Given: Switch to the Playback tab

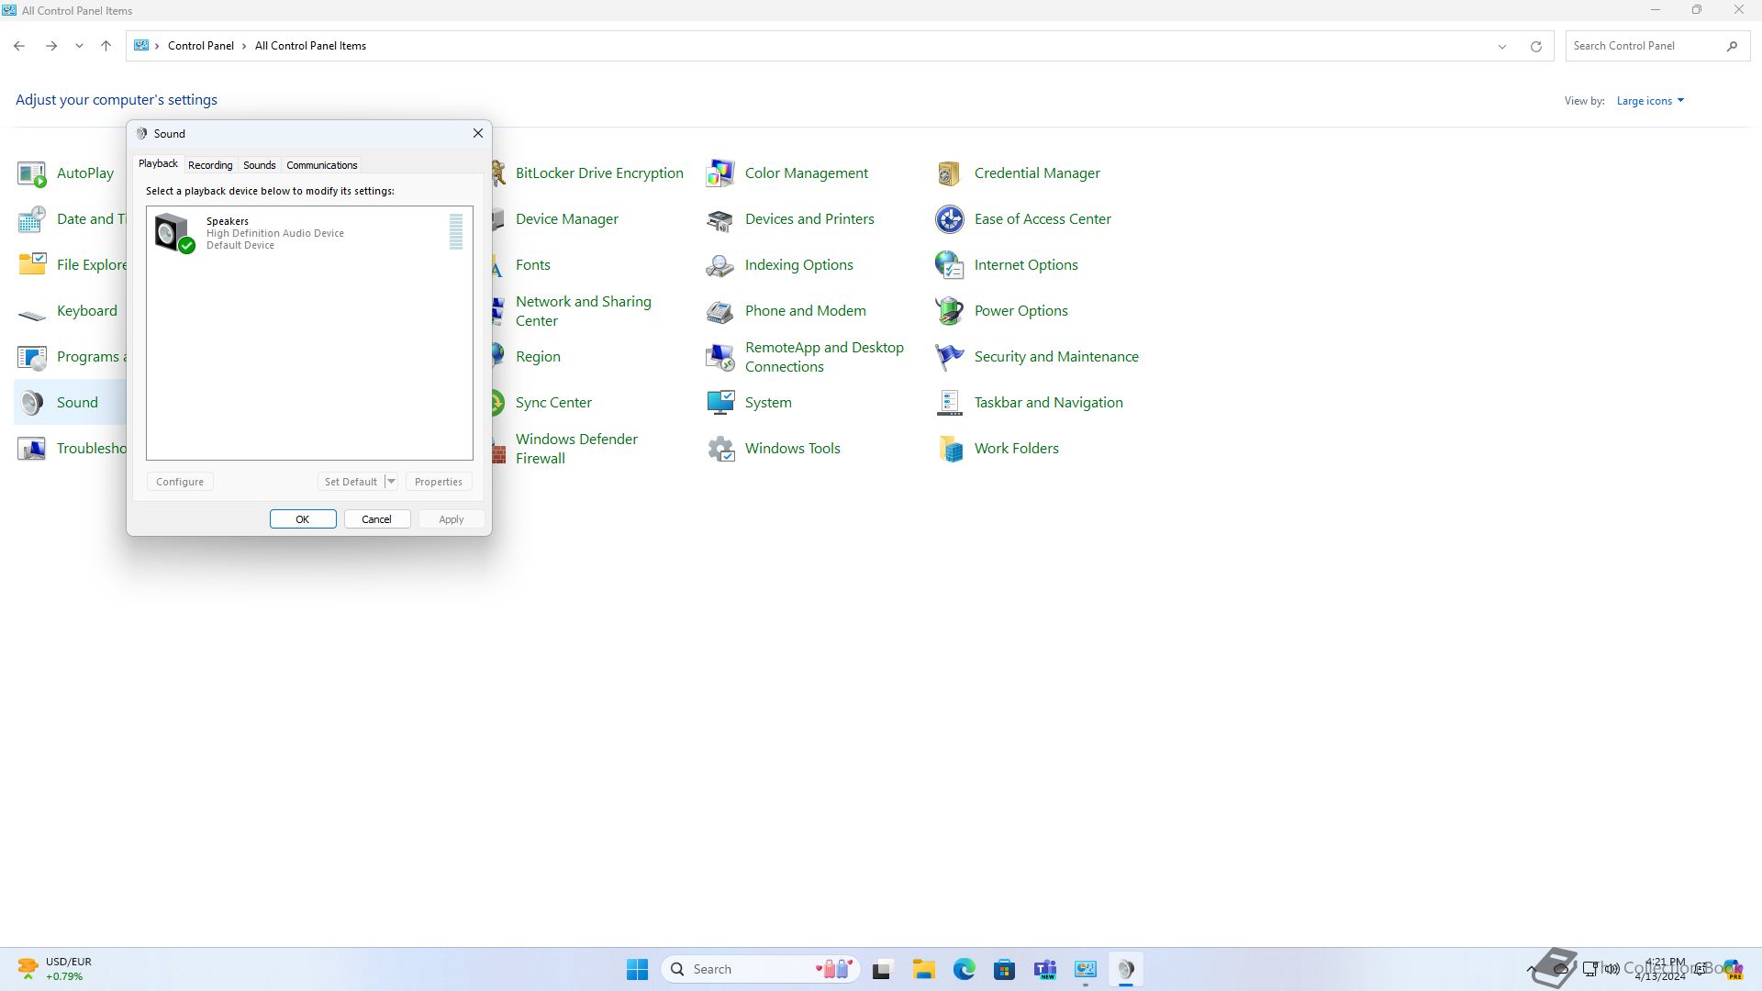Looking at the screenshot, I should (x=158, y=163).
